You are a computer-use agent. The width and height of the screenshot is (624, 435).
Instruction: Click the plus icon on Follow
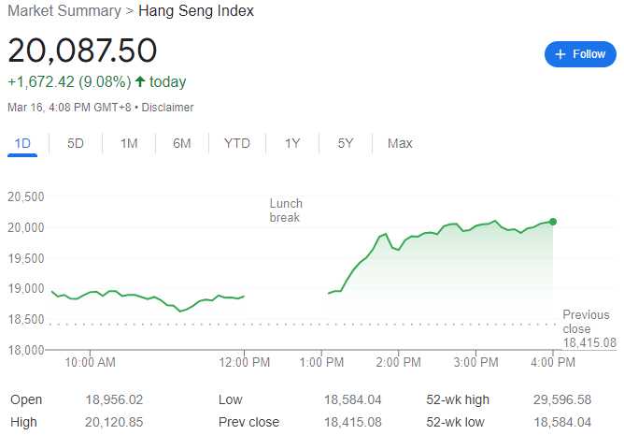point(560,54)
